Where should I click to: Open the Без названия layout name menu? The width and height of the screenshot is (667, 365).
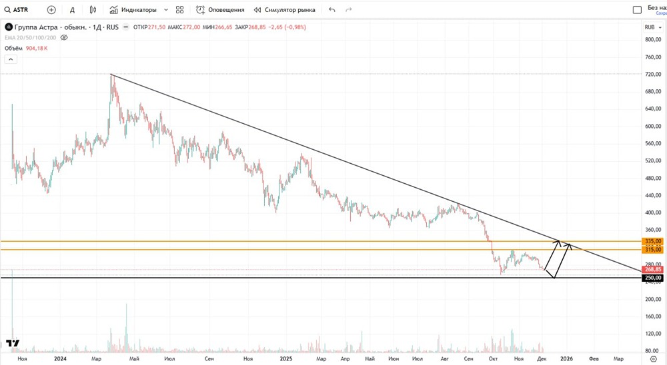click(657, 7)
